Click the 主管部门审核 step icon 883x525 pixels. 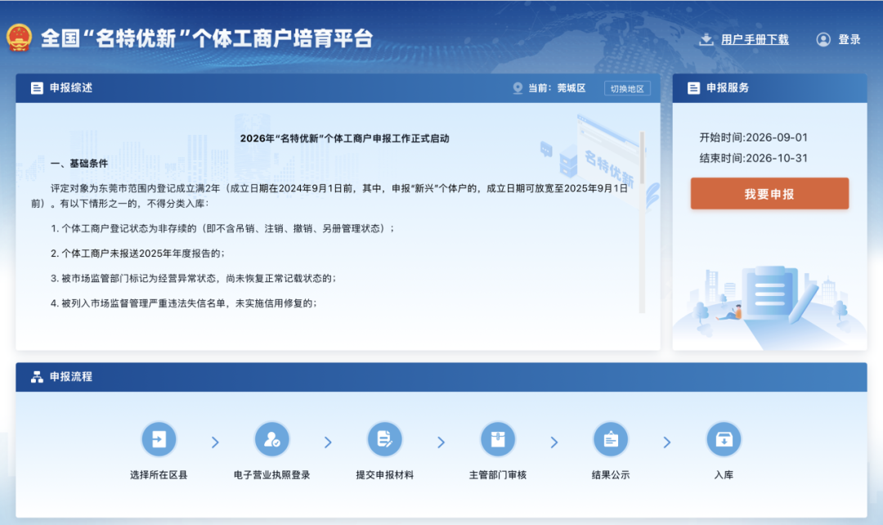(498, 439)
